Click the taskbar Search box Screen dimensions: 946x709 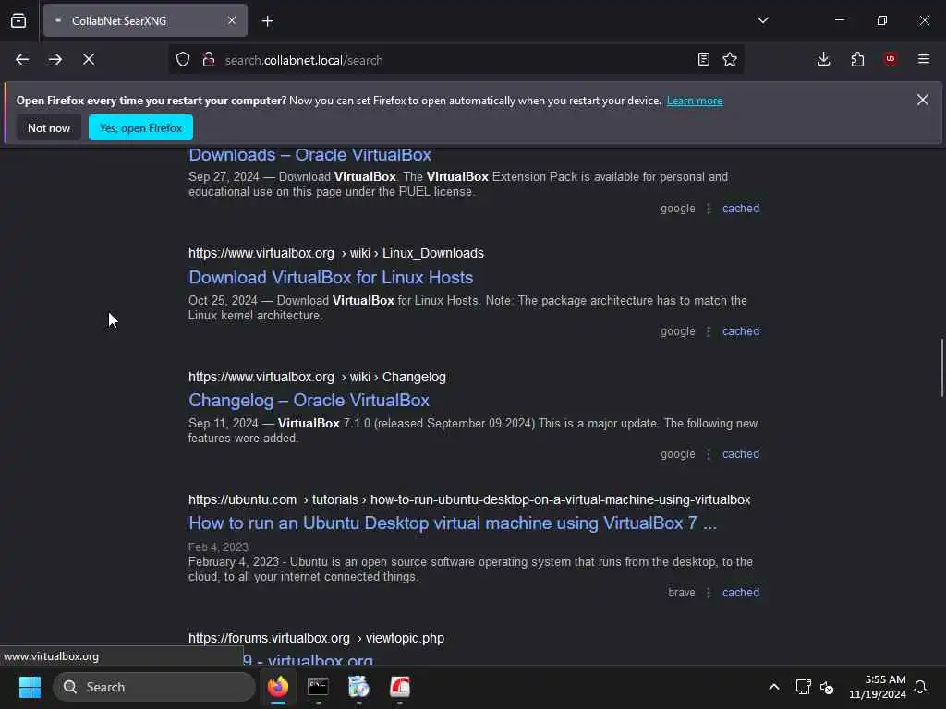(x=154, y=687)
